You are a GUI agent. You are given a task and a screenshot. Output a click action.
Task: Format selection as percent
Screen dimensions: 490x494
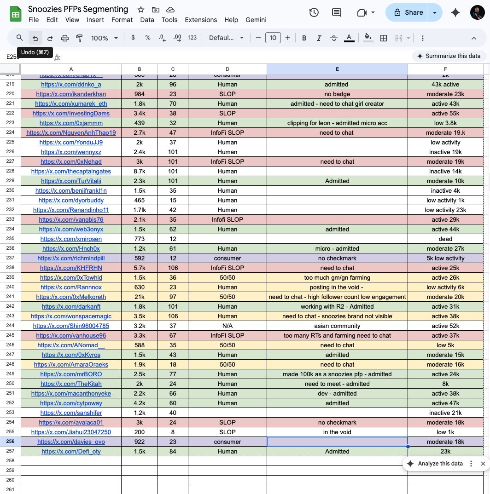pyautogui.click(x=148, y=38)
